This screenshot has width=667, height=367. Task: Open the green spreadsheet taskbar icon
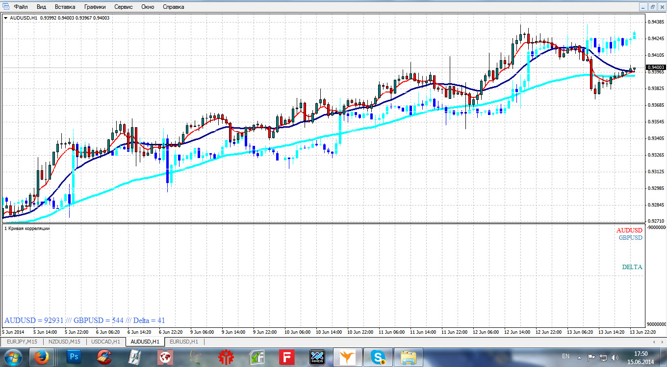(x=257, y=357)
